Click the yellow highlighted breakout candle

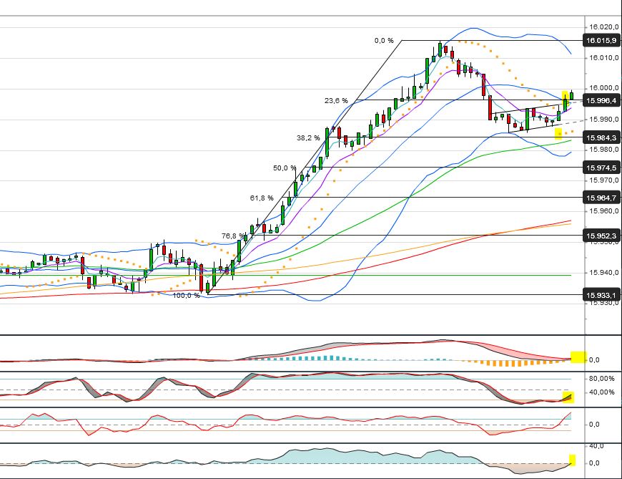point(566,102)
